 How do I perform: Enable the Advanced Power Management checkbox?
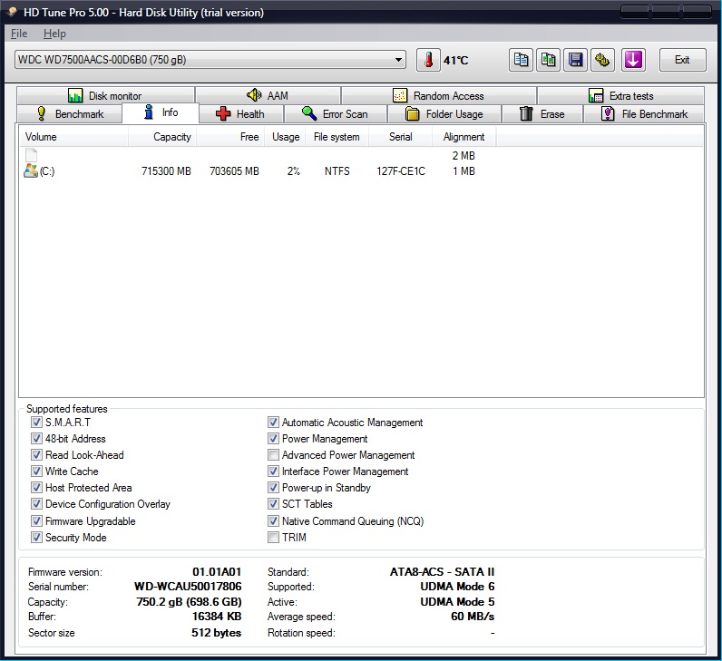coord(273,455)
